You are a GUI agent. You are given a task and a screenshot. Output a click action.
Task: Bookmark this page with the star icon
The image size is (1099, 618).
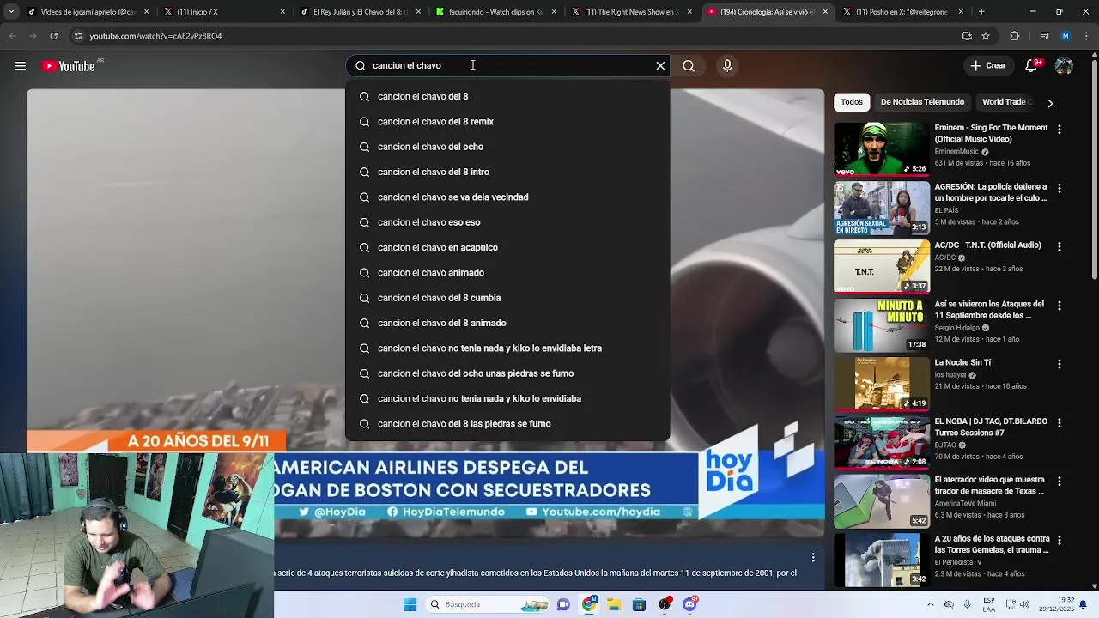point(986,36)
